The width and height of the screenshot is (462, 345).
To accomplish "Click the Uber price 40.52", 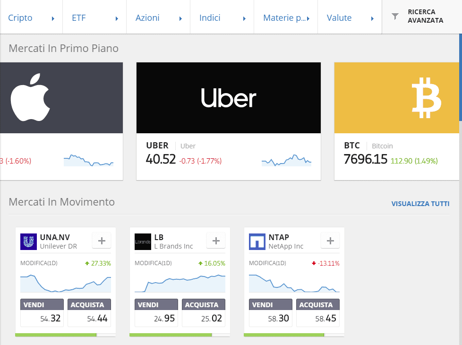I will (161, 159).
